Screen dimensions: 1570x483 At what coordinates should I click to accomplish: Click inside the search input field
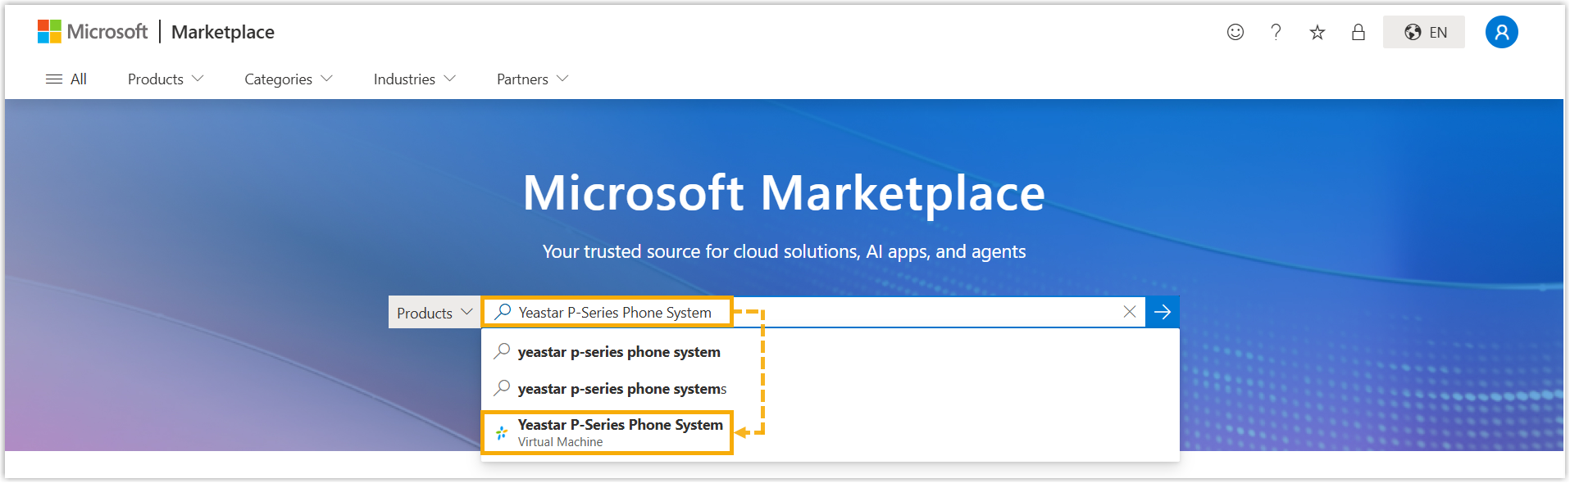pyautogui.click(x=902, y=312)
